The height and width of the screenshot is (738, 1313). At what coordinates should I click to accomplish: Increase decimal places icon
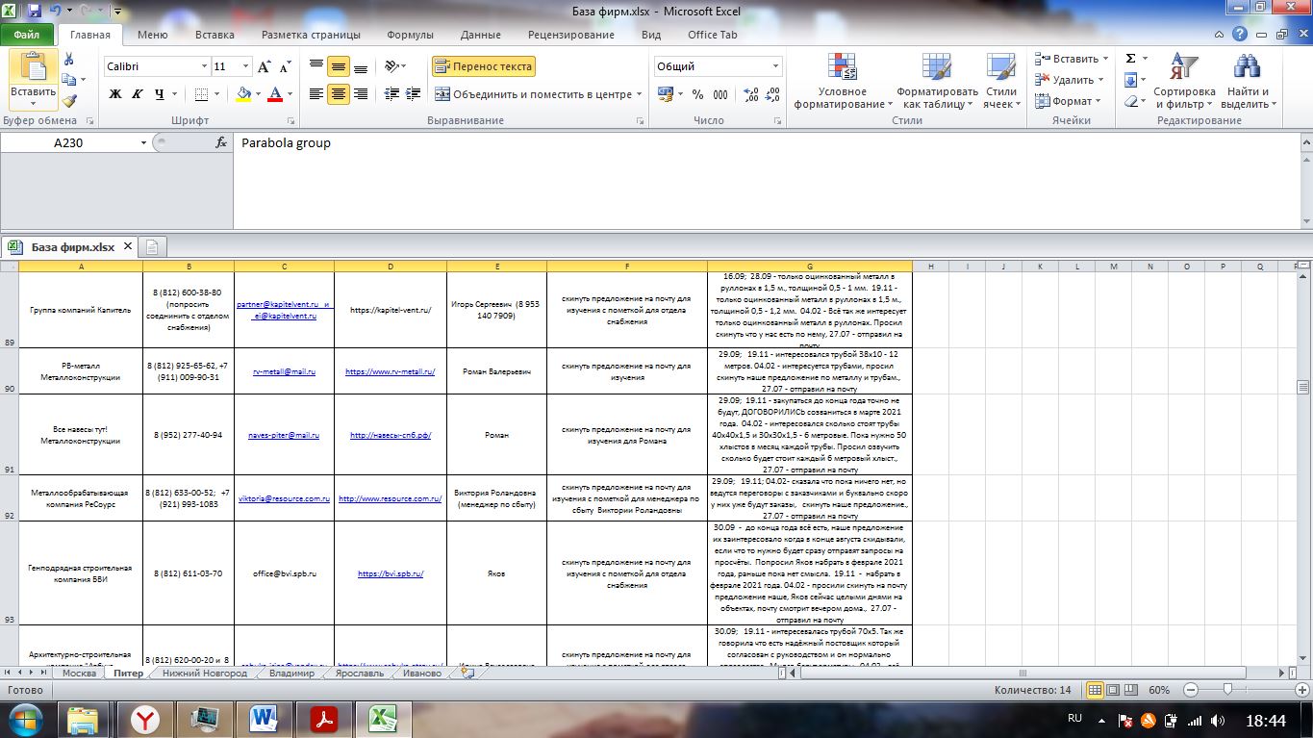(751, 94)
